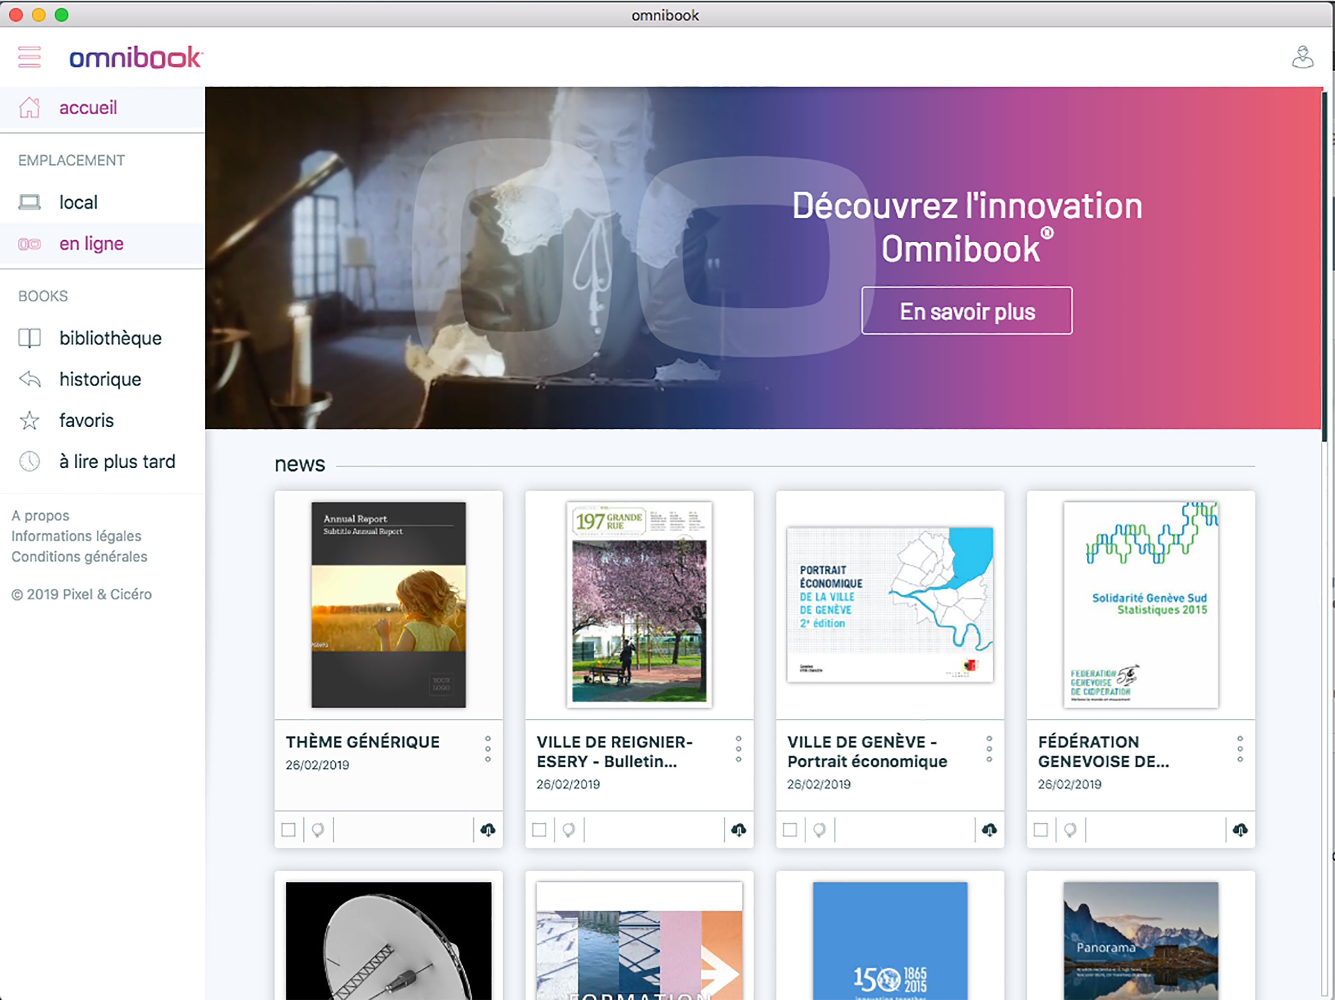Open the THÈME GÉNÉRIQUE three-dot options menu
1335x1000 pixels.
point(488,749)
